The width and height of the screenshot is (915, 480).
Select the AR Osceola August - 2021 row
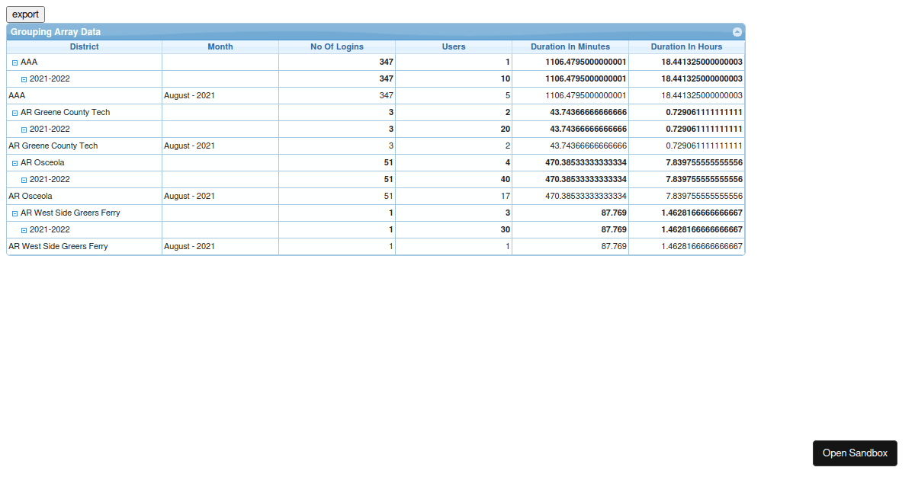coord(376,197)
